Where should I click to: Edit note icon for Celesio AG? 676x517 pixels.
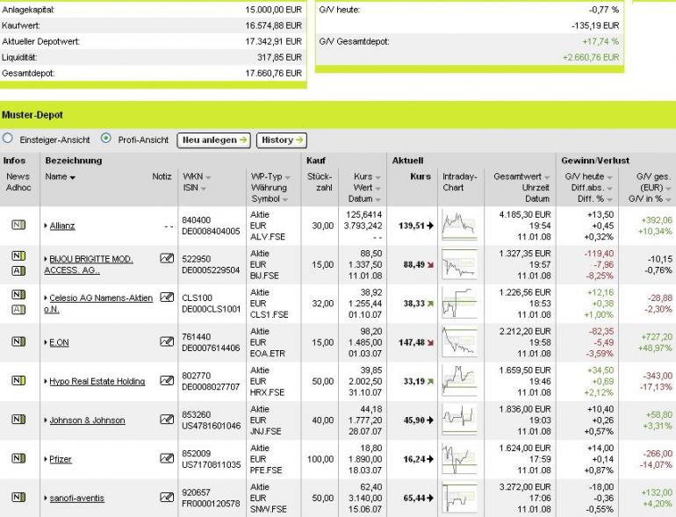(167, 297)
